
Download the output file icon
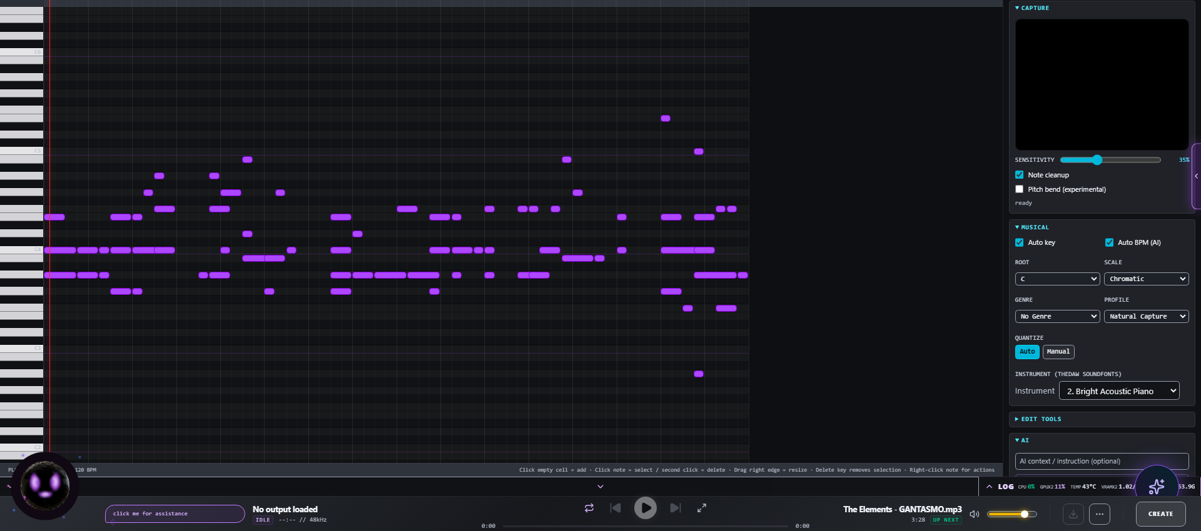[1073, 514]
